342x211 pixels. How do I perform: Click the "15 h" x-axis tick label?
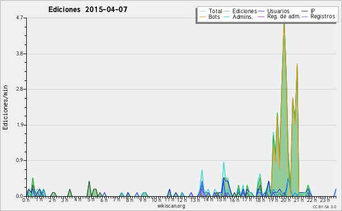tap(221, 200)
